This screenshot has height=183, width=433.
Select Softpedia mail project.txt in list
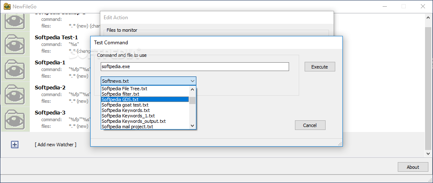click(145, 127)
